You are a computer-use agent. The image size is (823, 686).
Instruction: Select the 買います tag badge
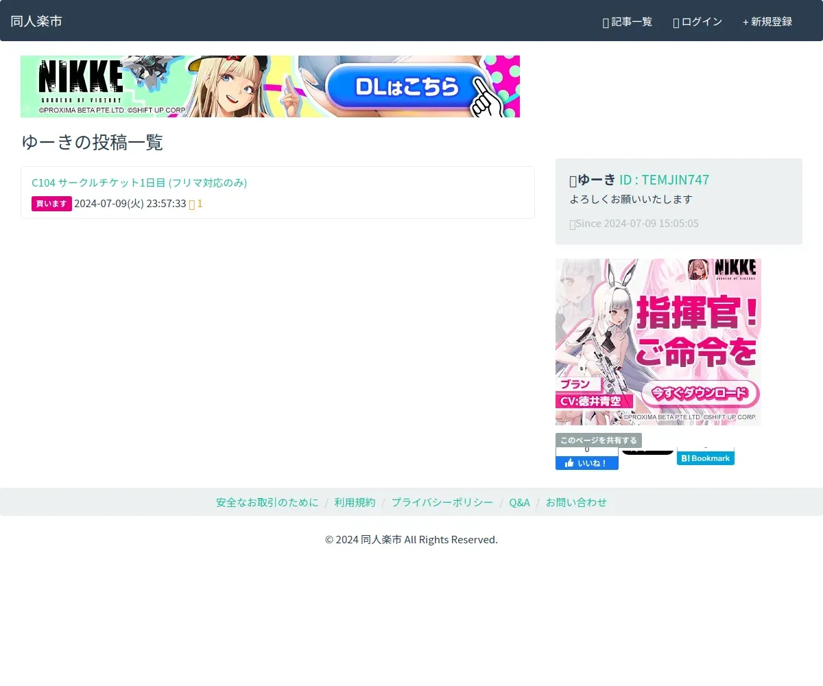coord(51,204)
